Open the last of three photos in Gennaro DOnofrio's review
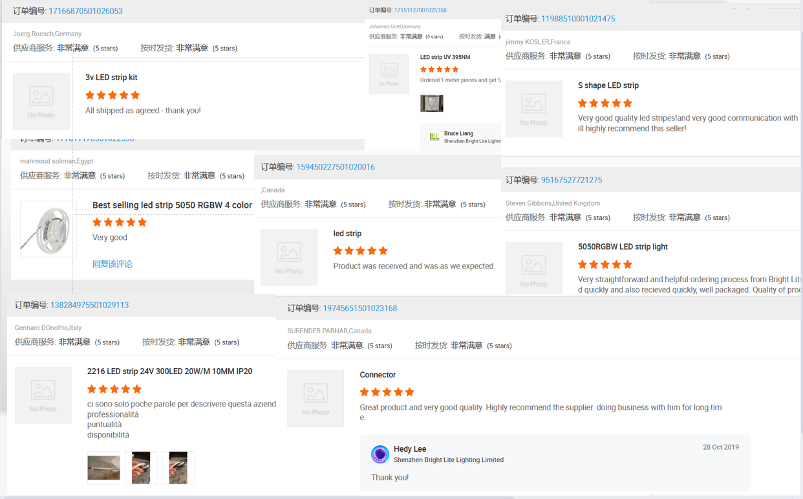 (178, 468)
